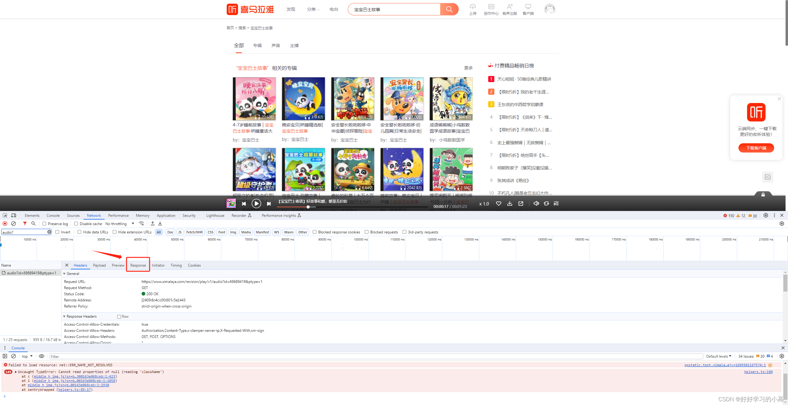Image resolution: width=788 pixels, height=405 pixels.
Task: Switch to the Sources panel tab
Action: click(73, 215)
